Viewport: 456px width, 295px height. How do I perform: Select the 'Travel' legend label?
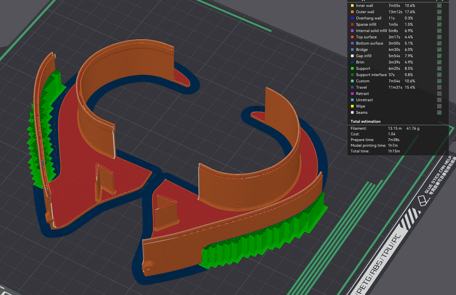coord(361,88)
